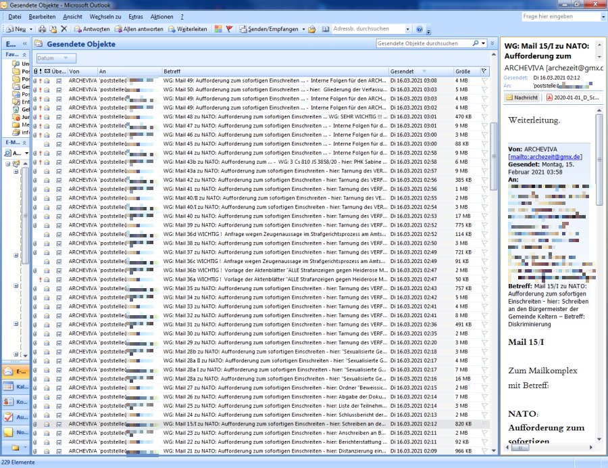Screen dimensions: 608x468
Task: Sort messages by the Betreff column header
Action: pos(275,72)
